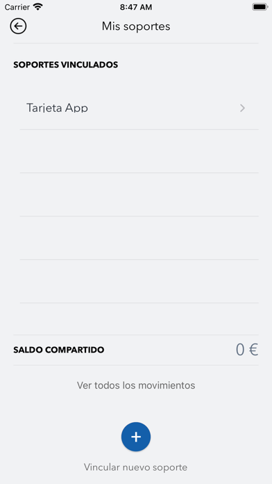Select the first empty row below Tarjeta App

coord(139,152)
